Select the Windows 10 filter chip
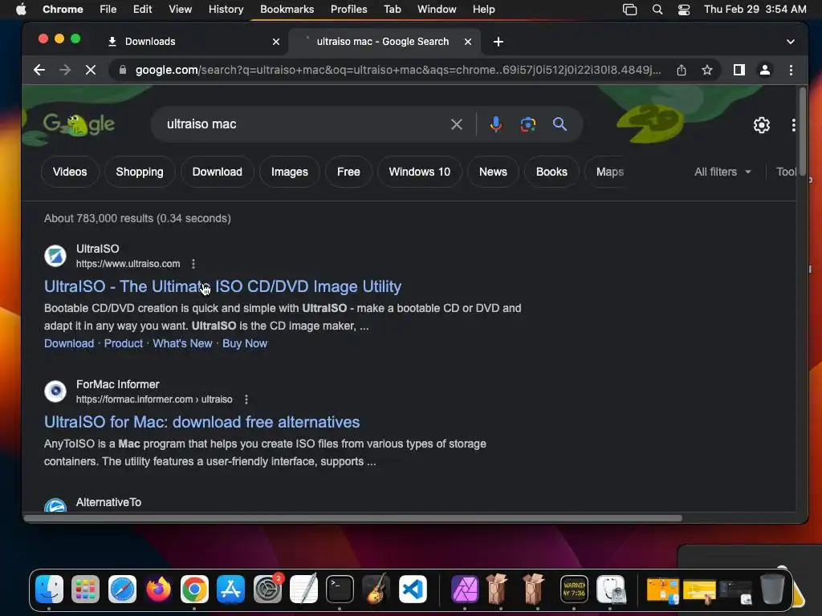This screenshot has height=616, width=822. point(419,172)
